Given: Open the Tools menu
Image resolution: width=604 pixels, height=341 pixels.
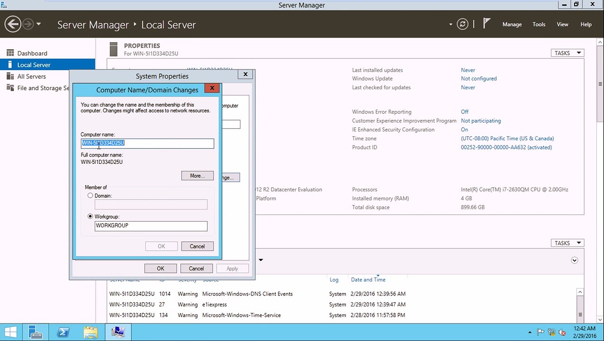Looking at the screenshot, I should point(539,24).
